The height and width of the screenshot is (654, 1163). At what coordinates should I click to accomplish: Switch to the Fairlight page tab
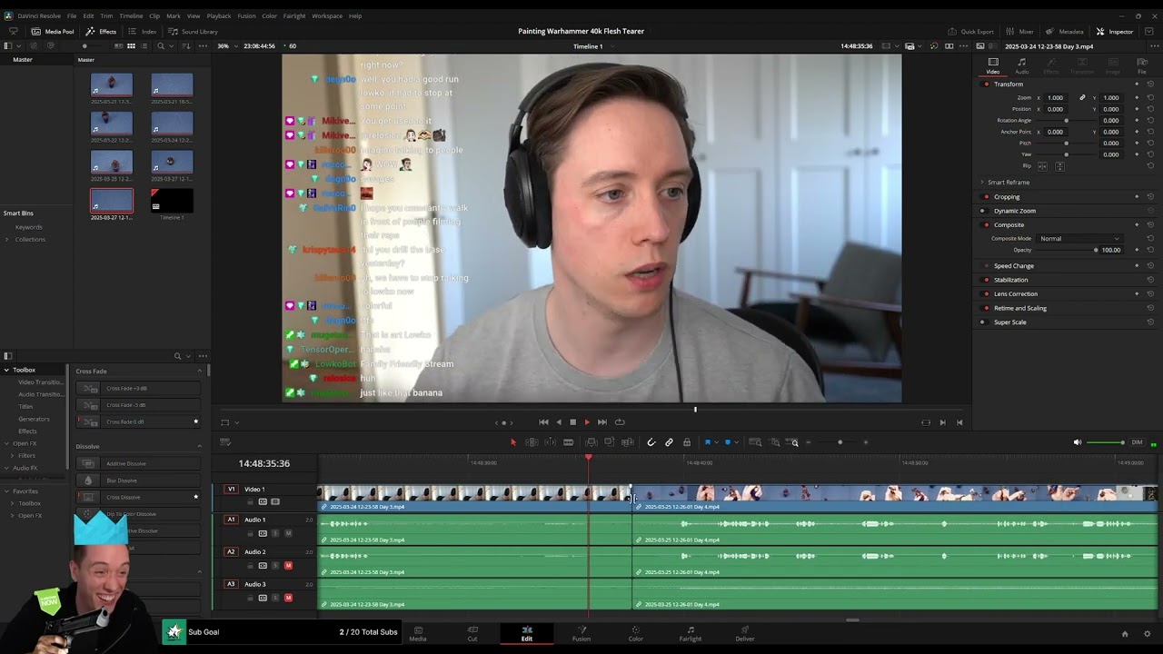(x=691, y=633)
